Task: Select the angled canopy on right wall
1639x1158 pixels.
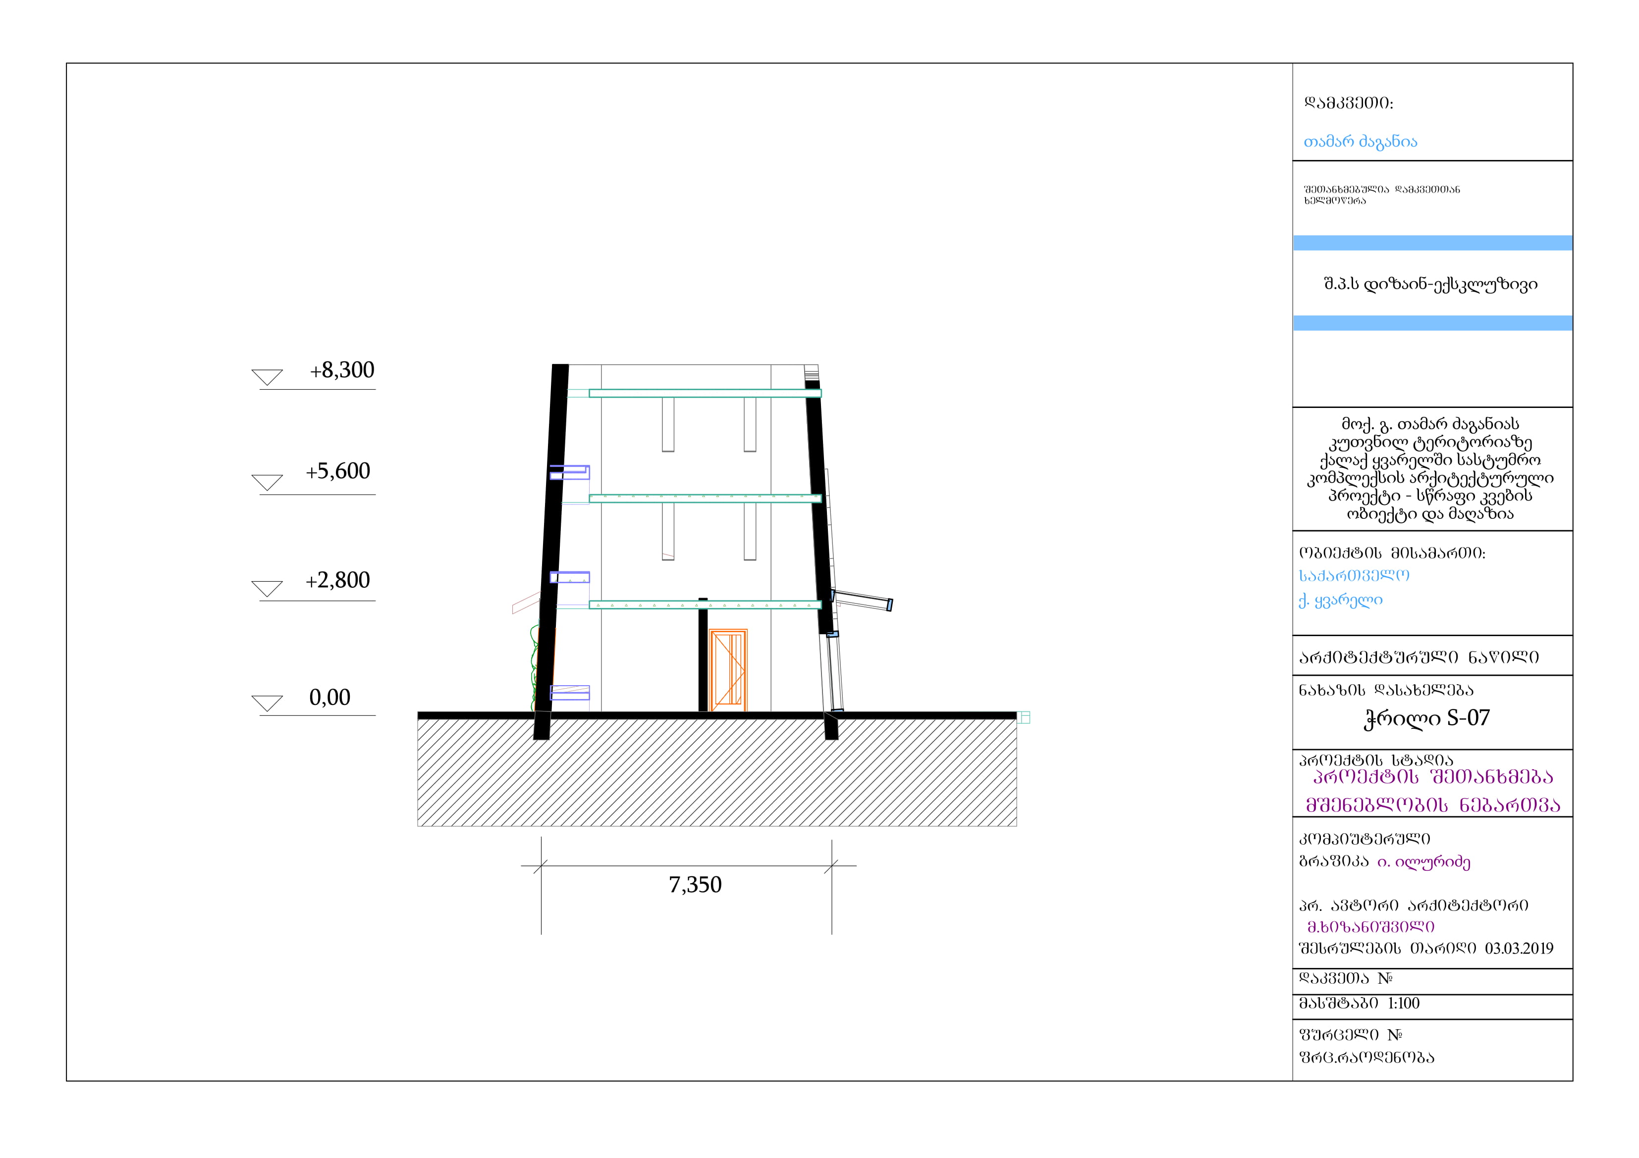Action: (x=862, y=601)
